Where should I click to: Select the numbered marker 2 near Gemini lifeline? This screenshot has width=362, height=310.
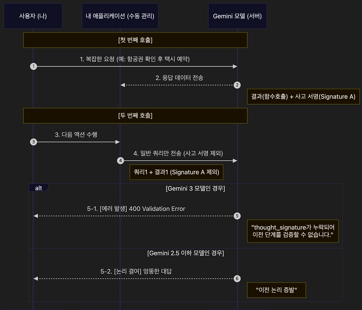tap(237, 85)
